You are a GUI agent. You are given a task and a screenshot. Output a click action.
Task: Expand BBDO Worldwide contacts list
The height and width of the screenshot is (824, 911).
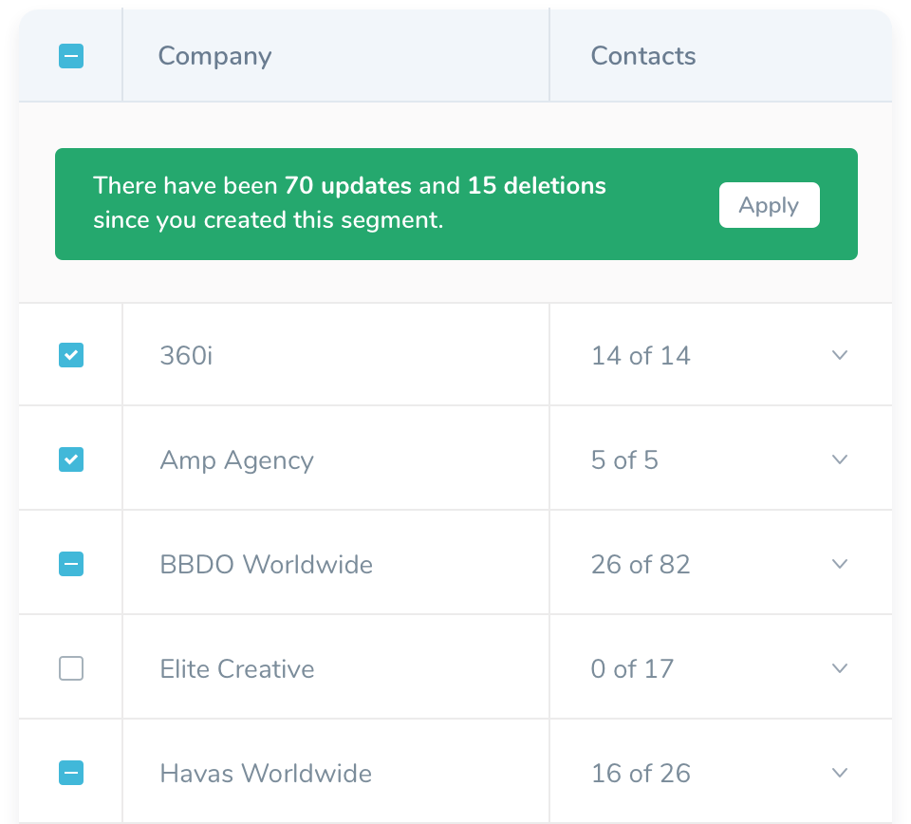[x=839, y=564]
